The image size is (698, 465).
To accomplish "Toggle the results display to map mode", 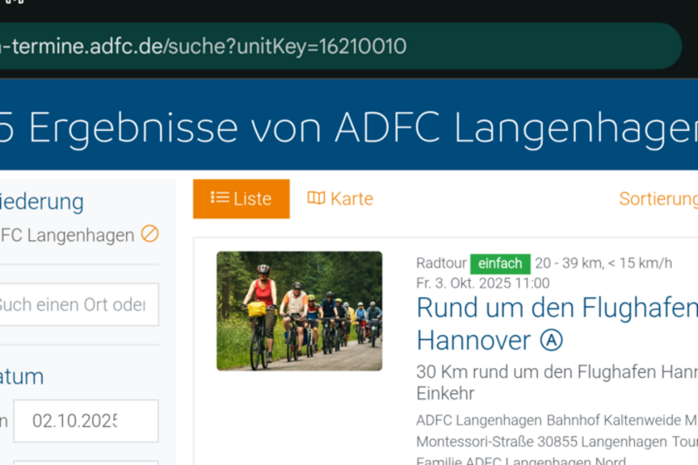I will pyautogui.click(x=341, y=198).
